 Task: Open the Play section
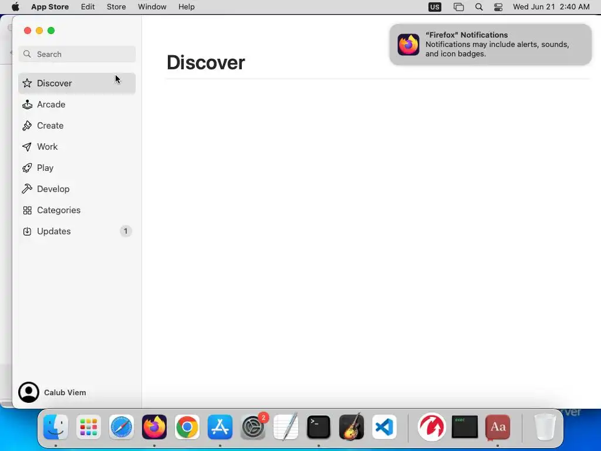point(77,167)
